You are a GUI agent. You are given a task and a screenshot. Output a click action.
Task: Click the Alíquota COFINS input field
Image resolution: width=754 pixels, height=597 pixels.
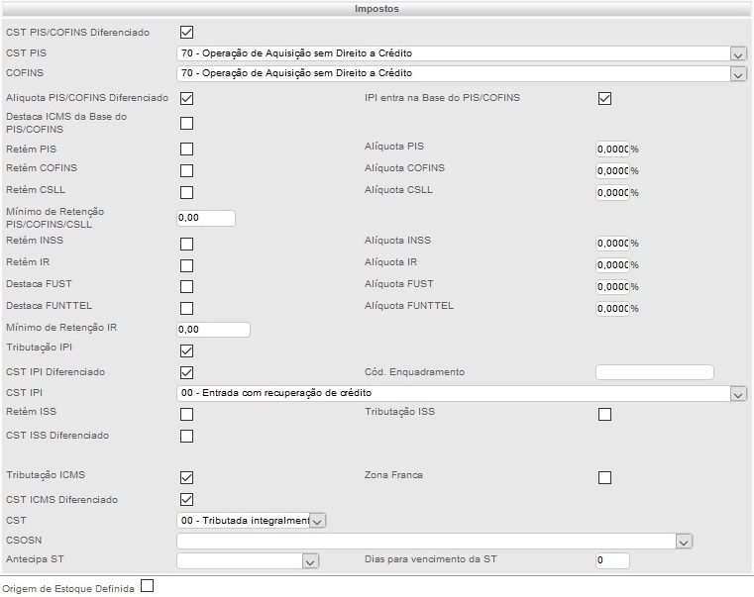click(612, 170)
